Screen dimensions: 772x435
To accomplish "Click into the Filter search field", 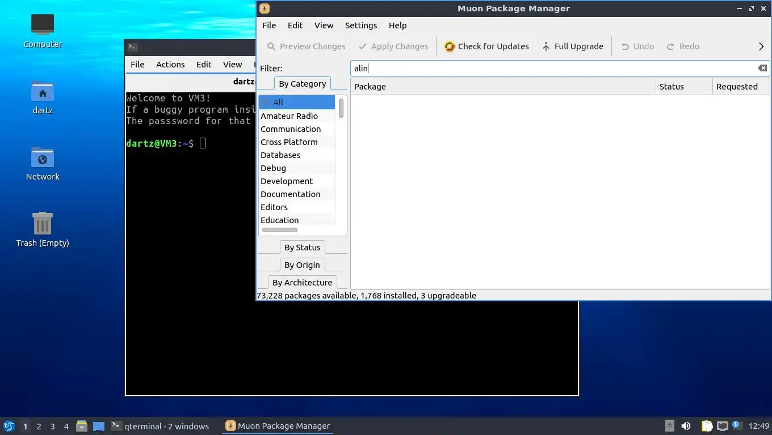I will pyautogui.click(x=553, y=68).
